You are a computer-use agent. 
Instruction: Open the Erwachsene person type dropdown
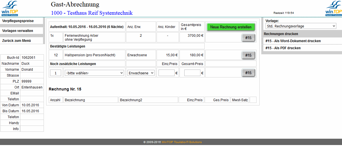tap(141, 73)
